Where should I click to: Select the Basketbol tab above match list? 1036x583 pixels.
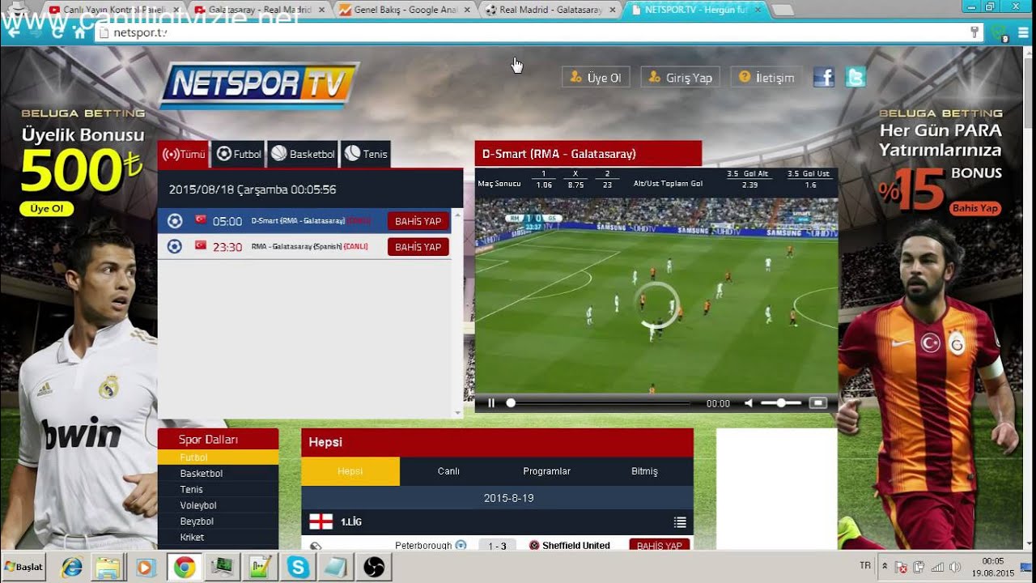point(303,154)
